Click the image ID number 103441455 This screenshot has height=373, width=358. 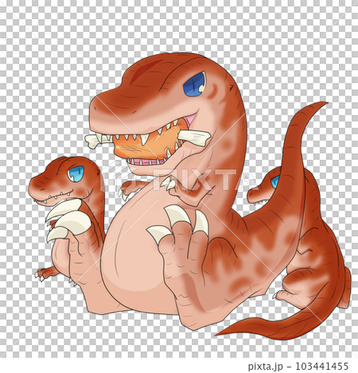pos(321,366)
